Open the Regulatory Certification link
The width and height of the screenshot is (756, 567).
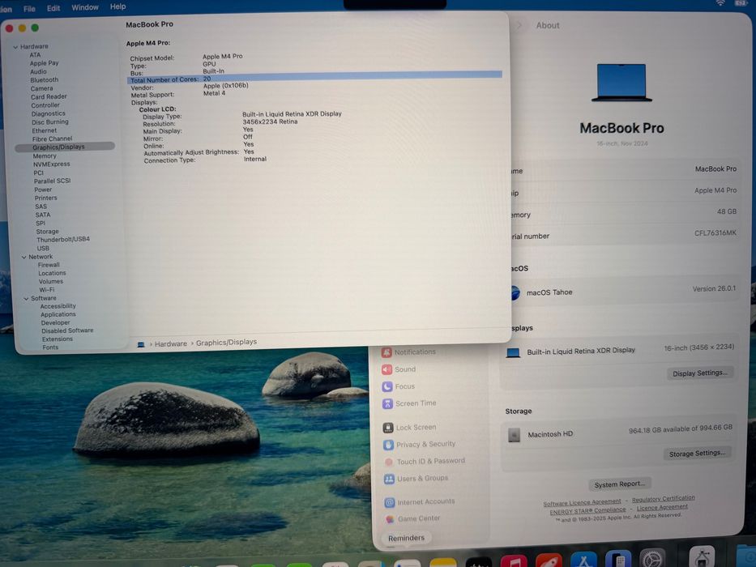tap(664, 498)
